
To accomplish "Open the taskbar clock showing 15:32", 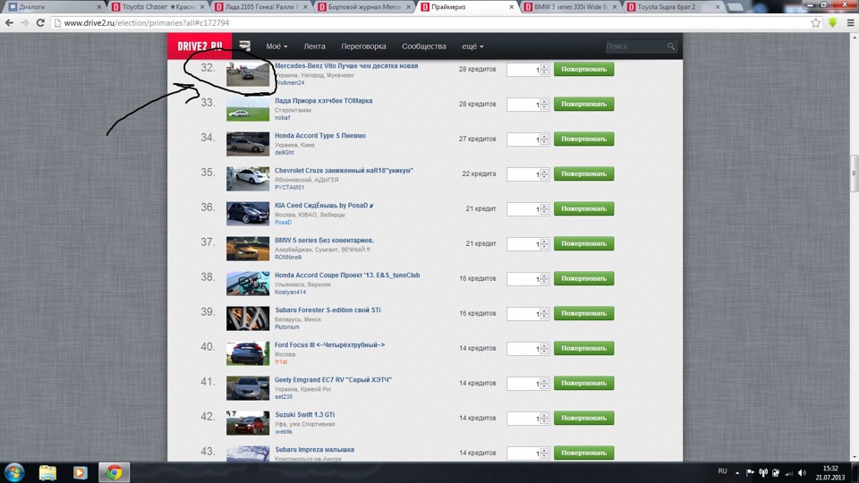I will 830,472.
